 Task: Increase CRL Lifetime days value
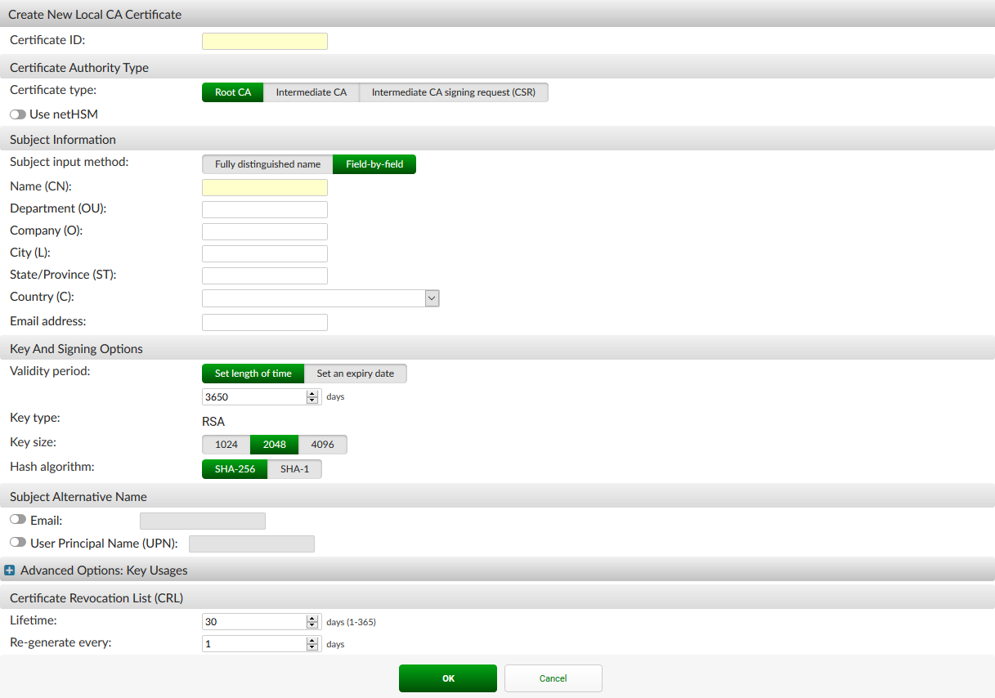coord(312,619)
